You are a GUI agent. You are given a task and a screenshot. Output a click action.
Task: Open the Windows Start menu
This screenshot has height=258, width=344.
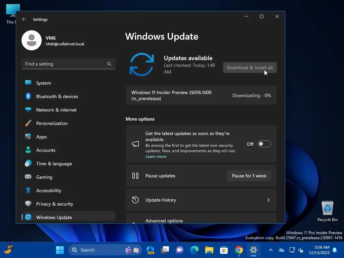[x=60, y=250]
